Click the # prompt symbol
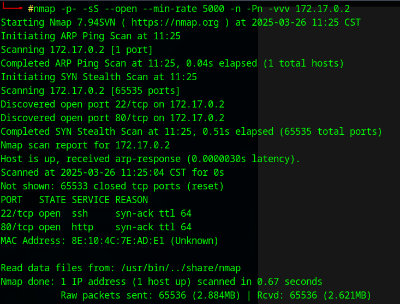Screen dimensions: 400x304 pyautogui.click(x=31, y=9)
